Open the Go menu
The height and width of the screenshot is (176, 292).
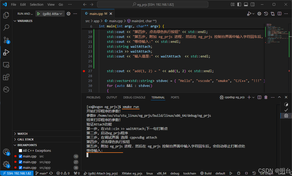(x=61, y=4)
